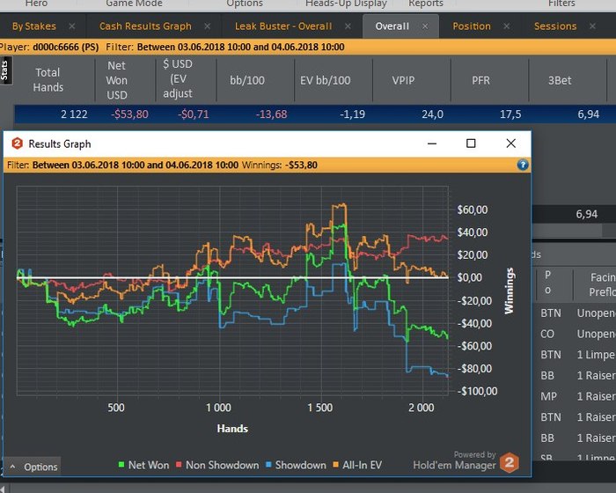Open the Filters menu

tap(561, 4)
